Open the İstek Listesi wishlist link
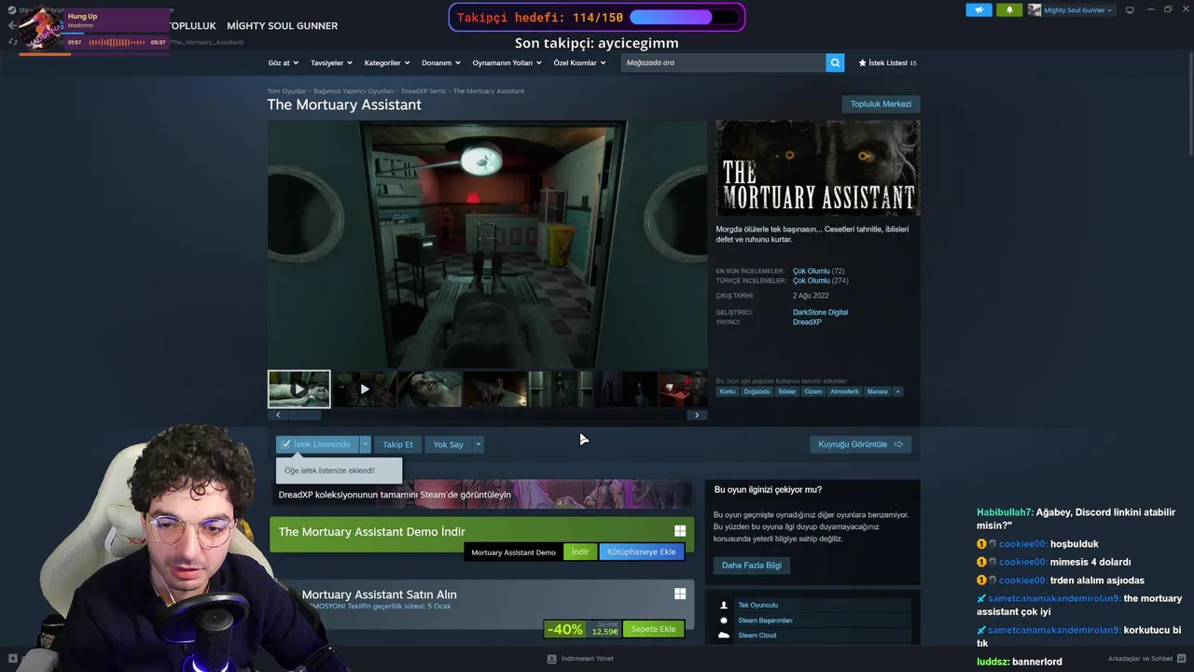The height and width of the screenshot is (672, 1194). click(x=887, y=63)
